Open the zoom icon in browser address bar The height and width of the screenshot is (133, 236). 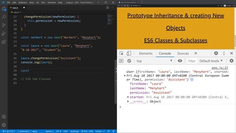coord(218,6)
